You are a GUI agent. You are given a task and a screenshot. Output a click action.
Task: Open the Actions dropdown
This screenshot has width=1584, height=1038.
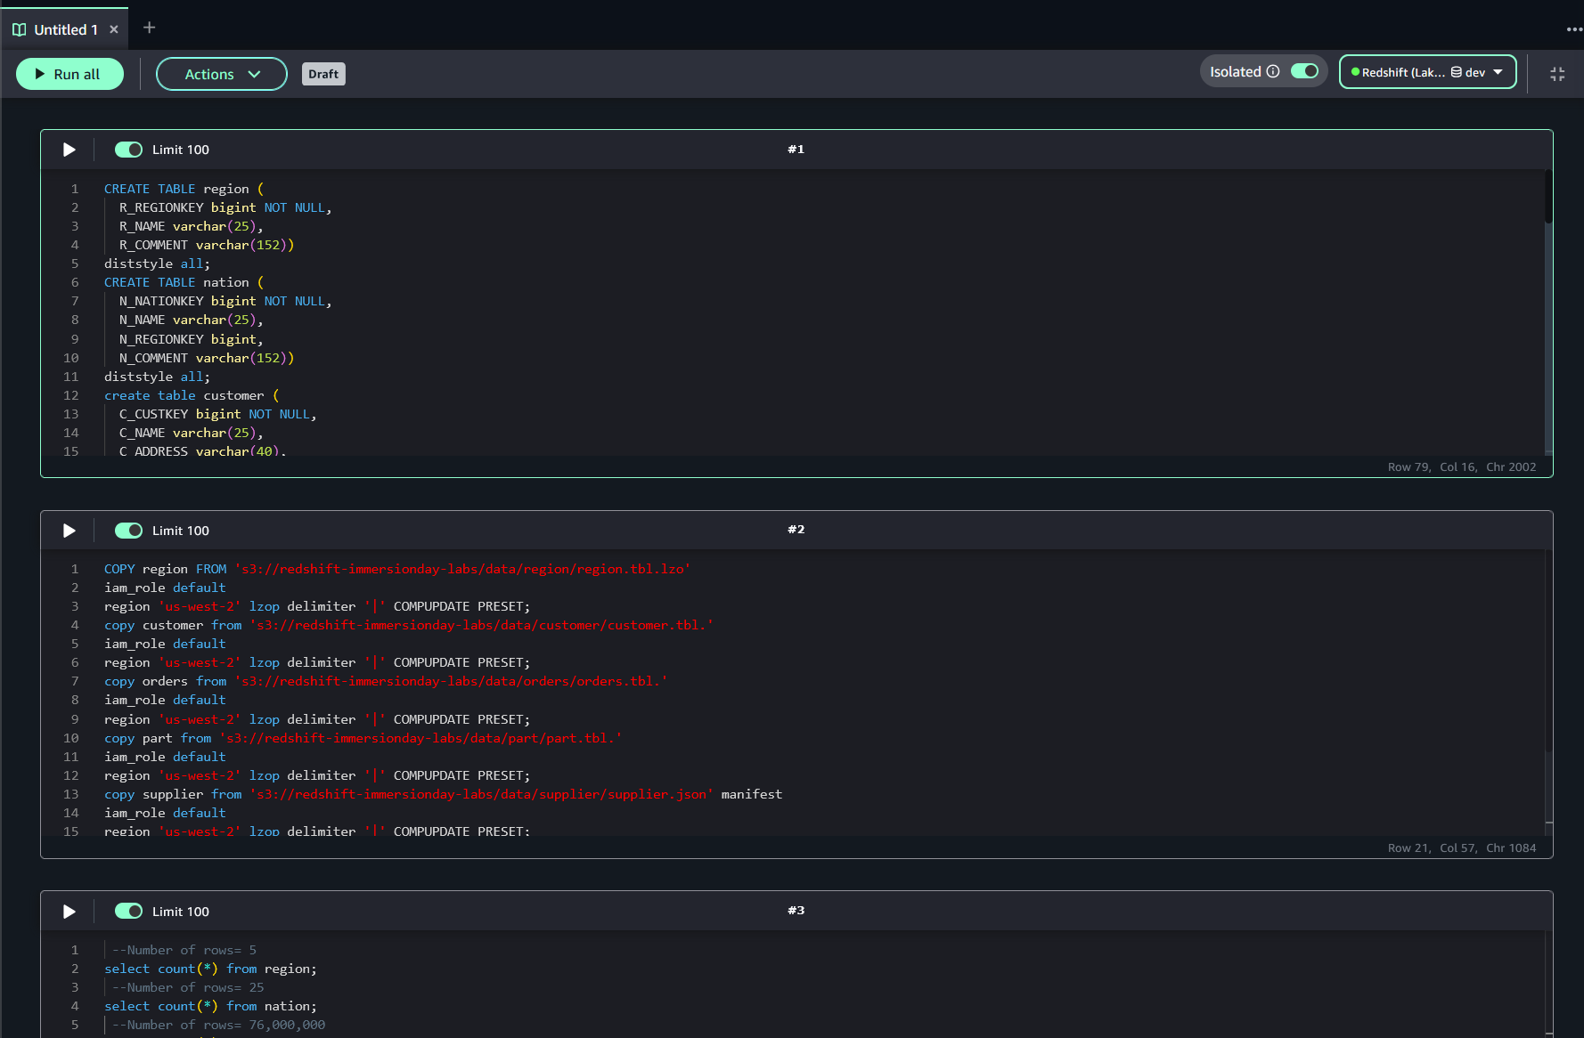221,74
